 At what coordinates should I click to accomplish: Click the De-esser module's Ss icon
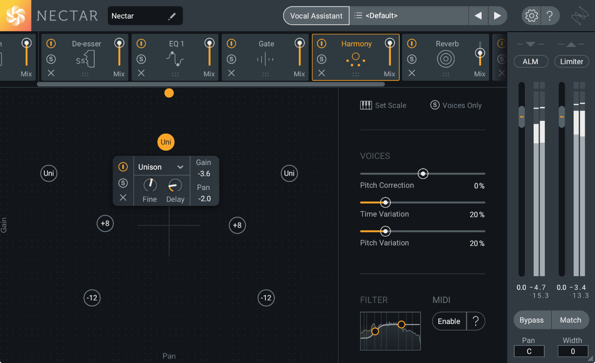tap(85, 59)
